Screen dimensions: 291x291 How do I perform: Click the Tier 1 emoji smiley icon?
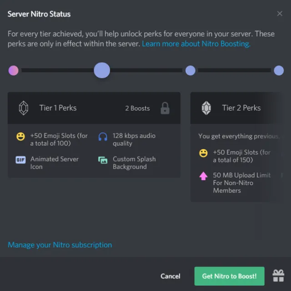tap(20, 136)
